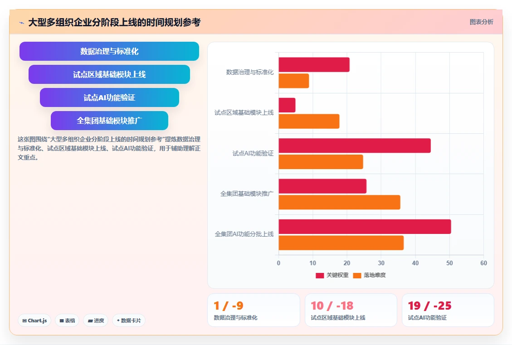Click orange bar for 全集团基础模块推广

[x=339, y=202]
